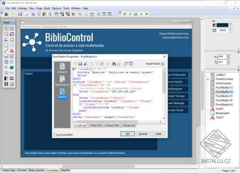The height and width of the screenshot is (174, 240).
Task: Open dropdown arrow next to Open folder icon
Action: (x=16, y=14)
